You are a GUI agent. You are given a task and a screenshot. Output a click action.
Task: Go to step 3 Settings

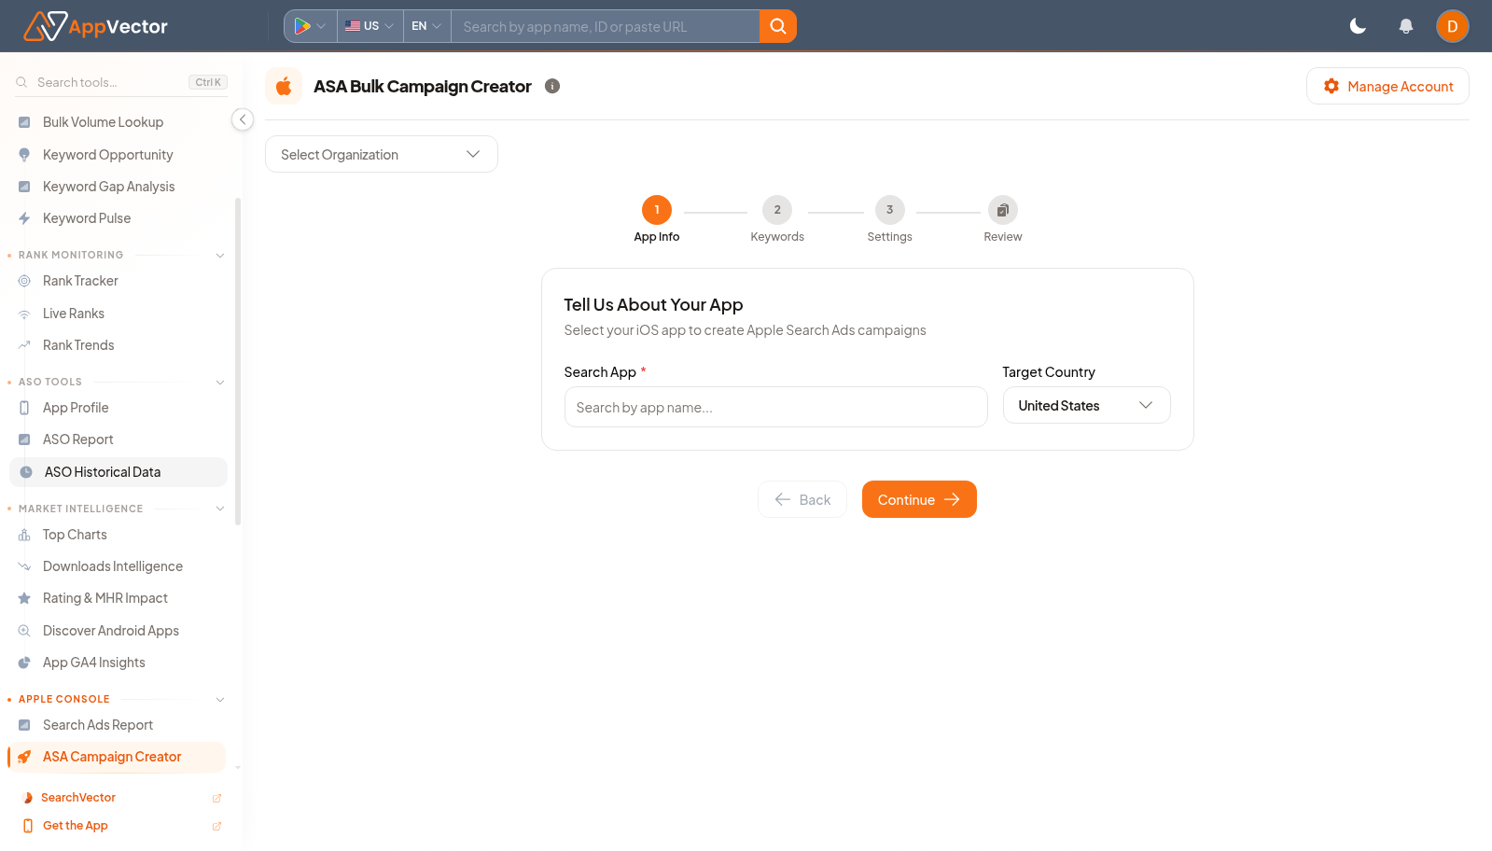[x=889, y=219]
